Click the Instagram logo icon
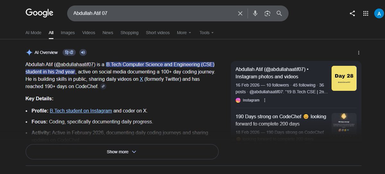 (238, 100)
